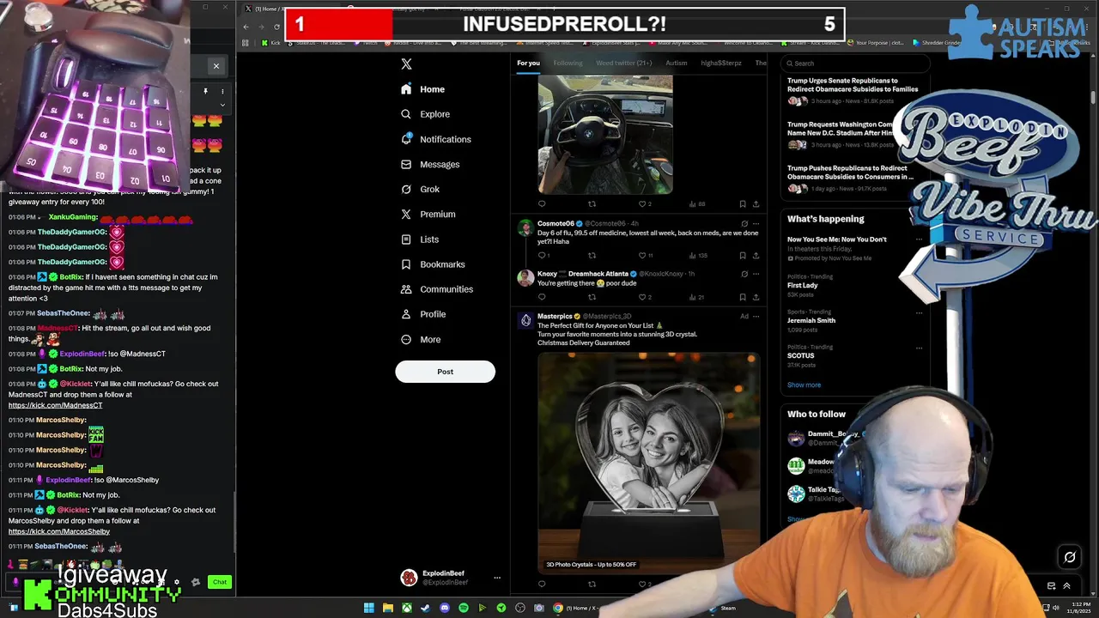Viewport: 1099px width, 618px height.
Task: Repost Cosmote06's flu post
Action: click(592, 255)
